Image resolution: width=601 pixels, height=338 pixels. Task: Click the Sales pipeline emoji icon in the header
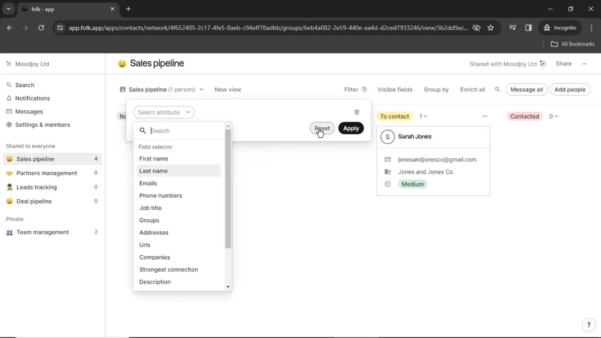pyautogui.click(x=122, y=64)
